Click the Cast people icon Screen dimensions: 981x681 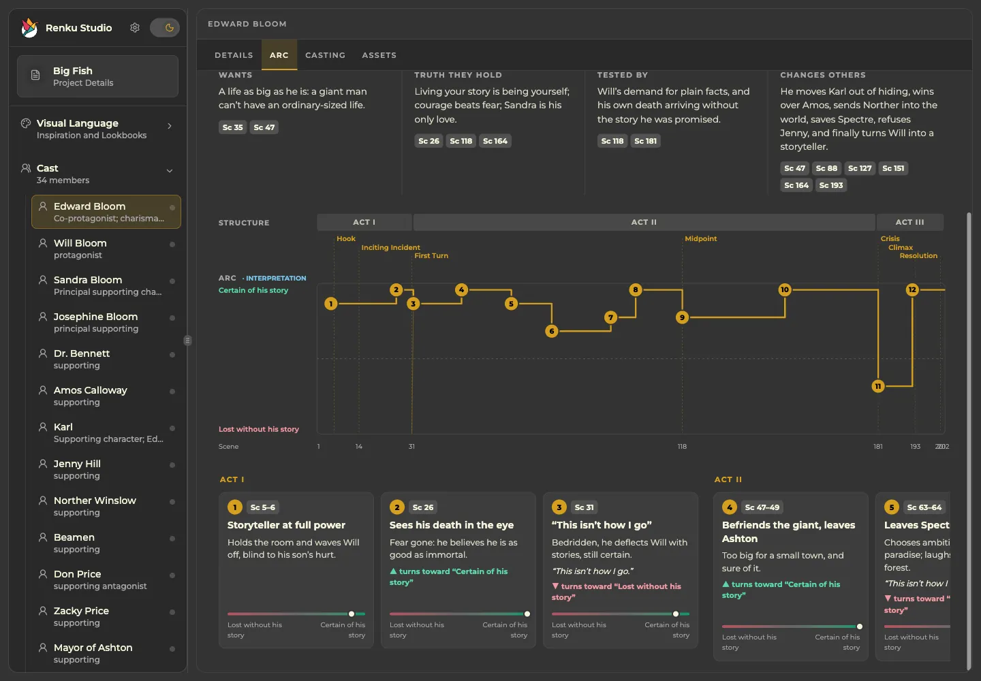26,168
